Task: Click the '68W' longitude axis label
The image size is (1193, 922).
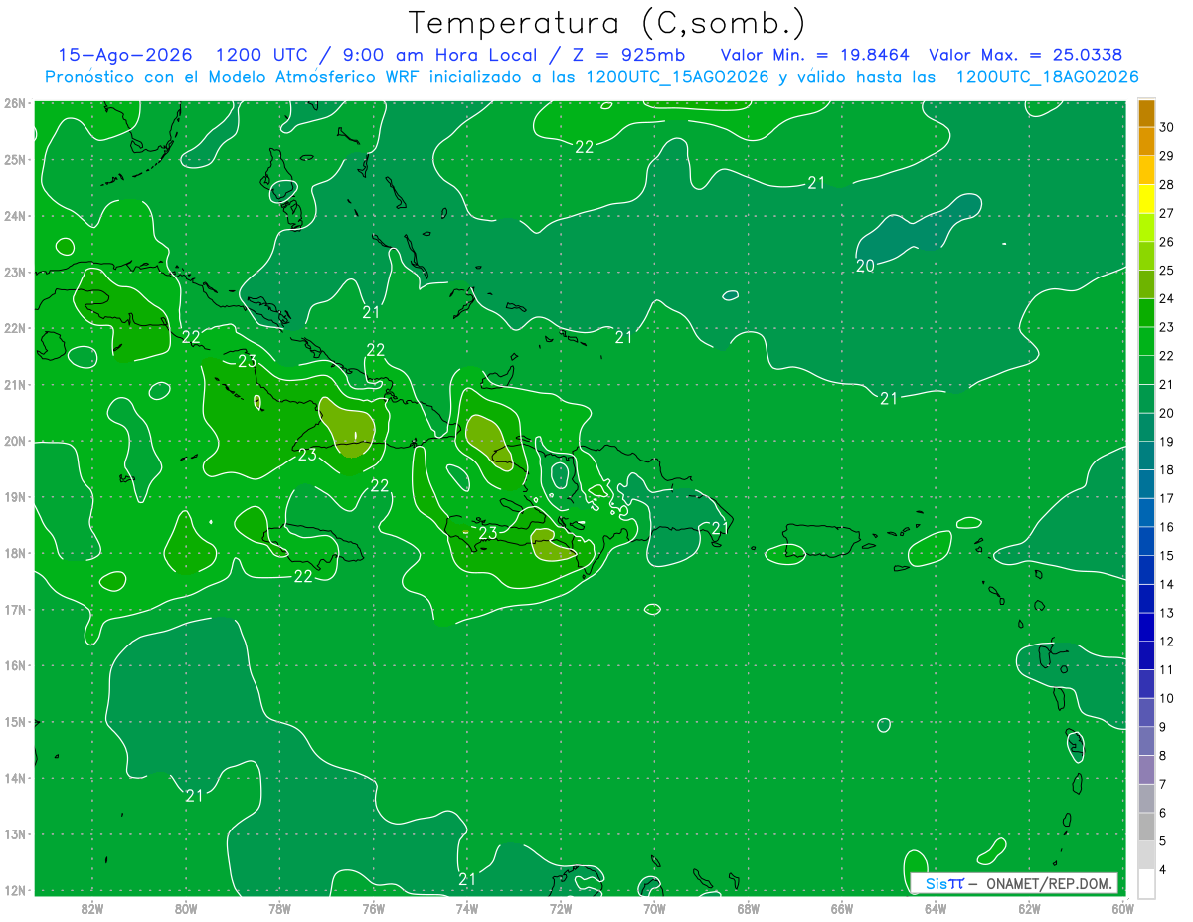Action: click(x=748, y=908)
